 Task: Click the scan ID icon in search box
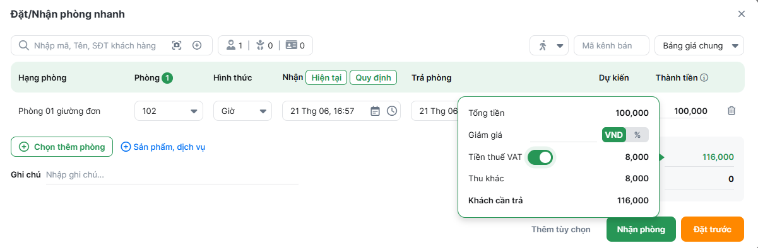177,45
